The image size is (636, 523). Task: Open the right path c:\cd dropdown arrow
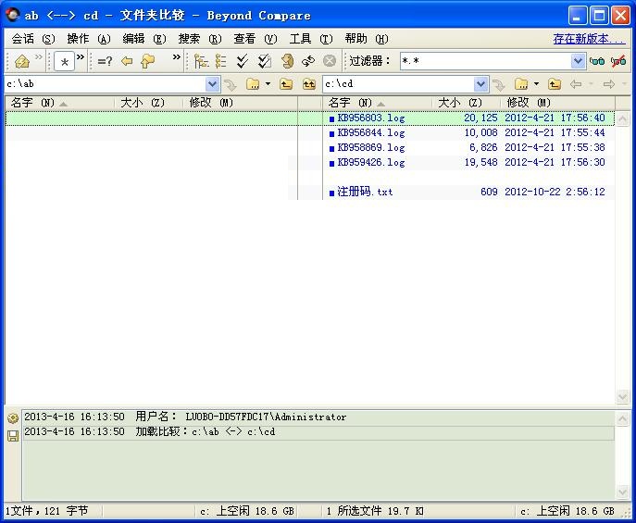[x=480, y=84]
